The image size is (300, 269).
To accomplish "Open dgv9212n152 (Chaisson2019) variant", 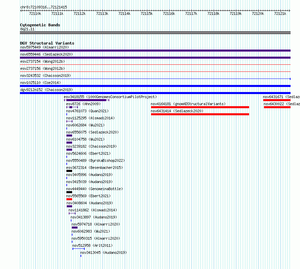I will click(x=47, y=90).
